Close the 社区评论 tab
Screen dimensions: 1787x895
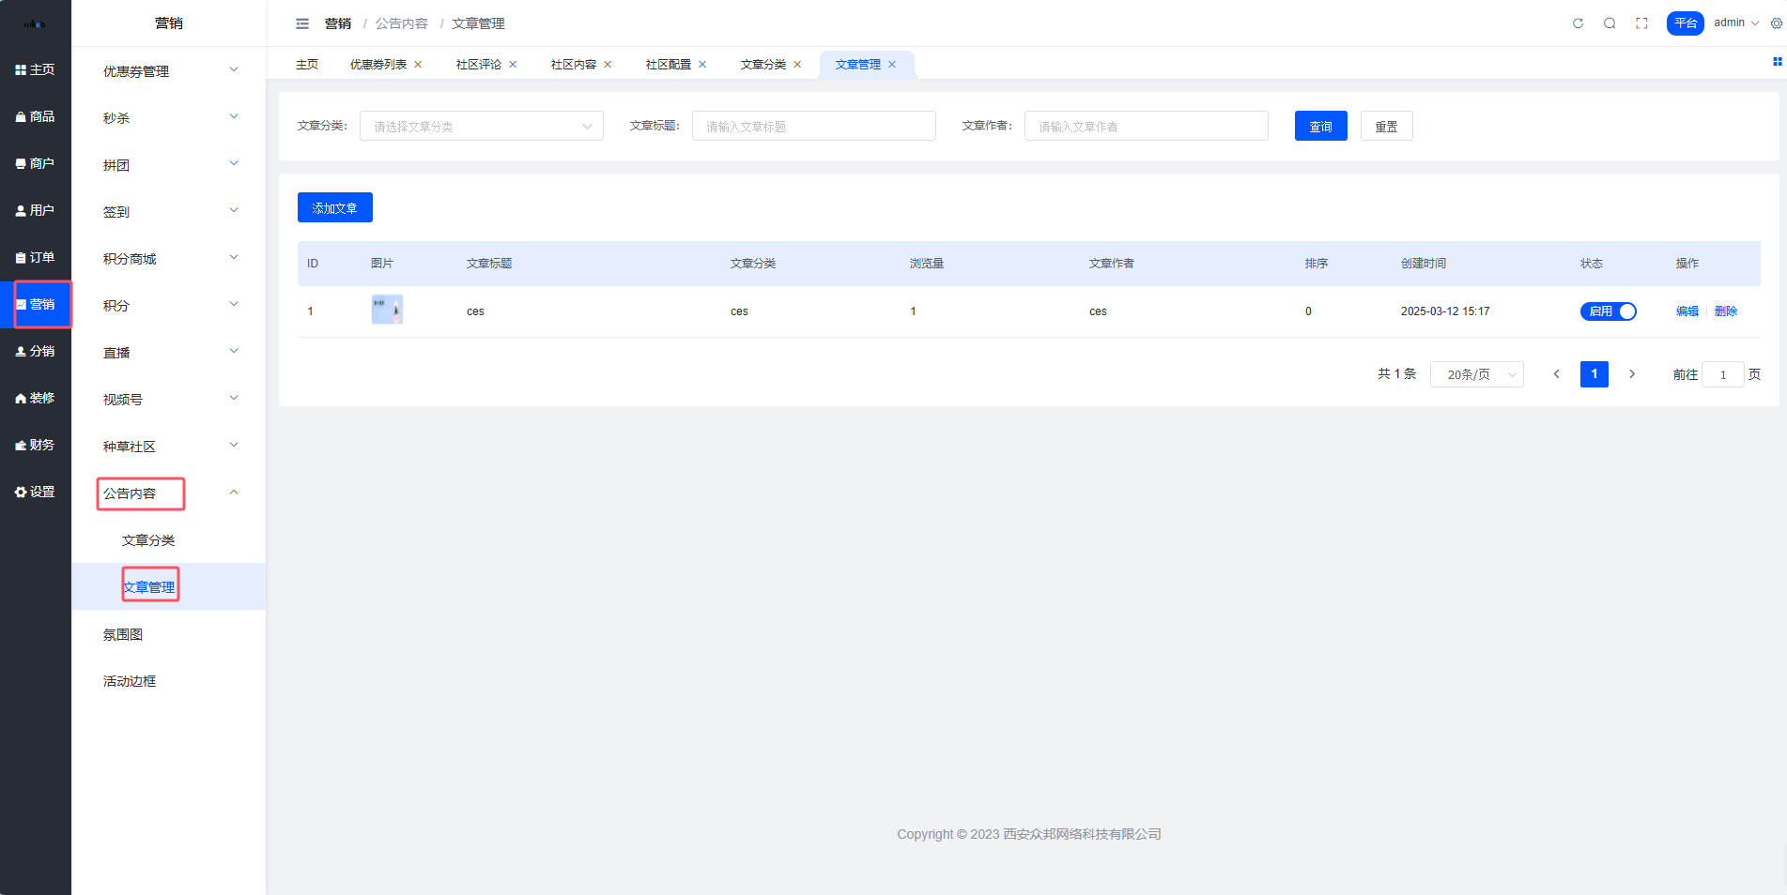pos(513,65)
